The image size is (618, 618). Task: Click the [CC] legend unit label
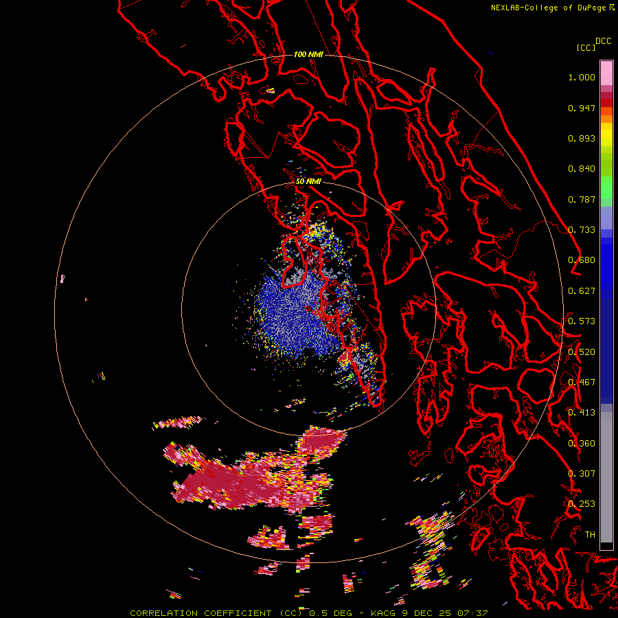point(586,47)
